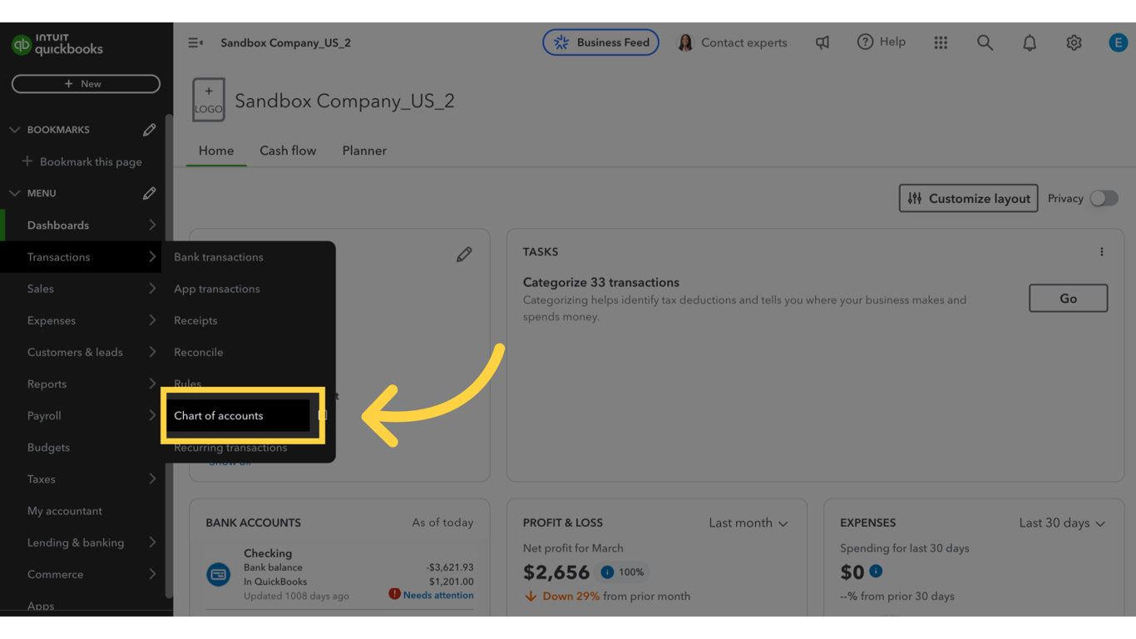Open the Expenses Last 30 days dropdown

1062,523
